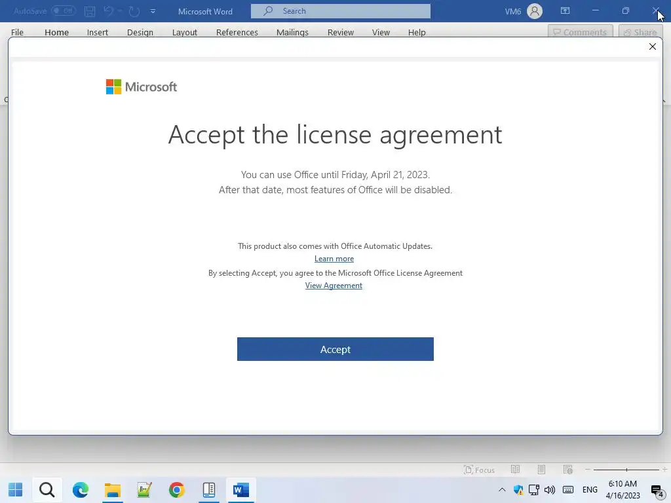This screenshot has width=671, height=503.
Task: Click the Undo icon
Action: (x=109, y=11)
